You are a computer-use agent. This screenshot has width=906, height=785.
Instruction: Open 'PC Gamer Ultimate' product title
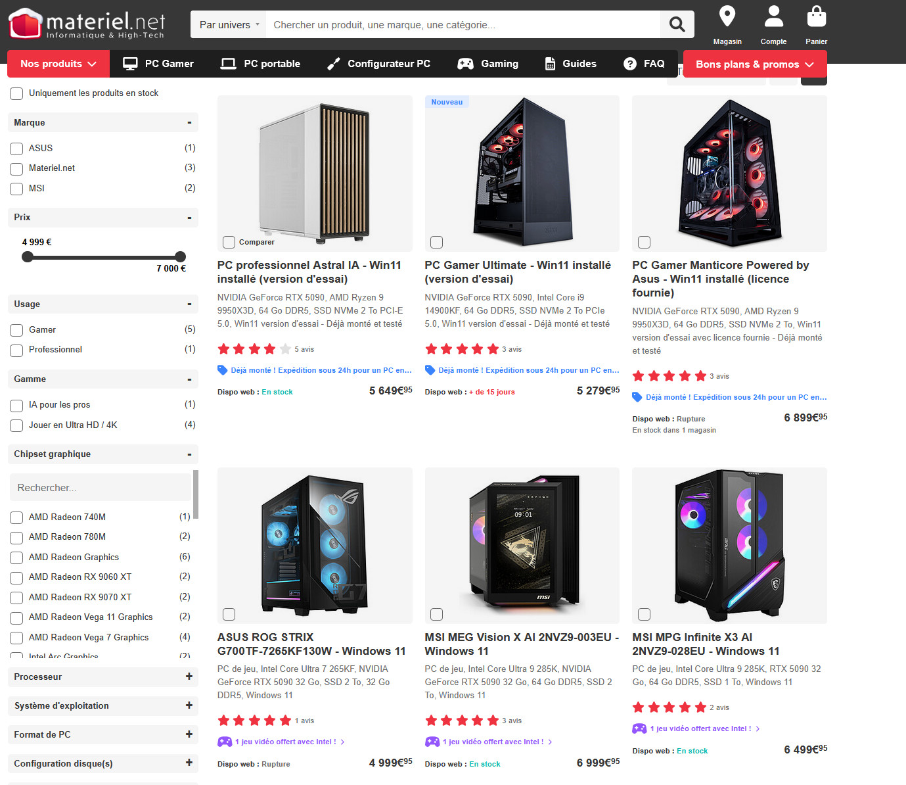coord(518,272)
